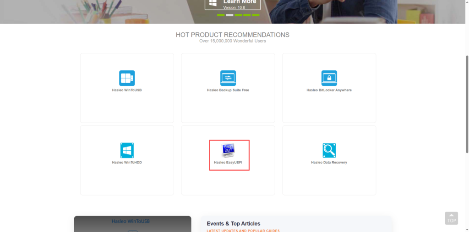Click the Learn More banner button
Viewport: 469px width, 232px height.
tap(232, 5)
